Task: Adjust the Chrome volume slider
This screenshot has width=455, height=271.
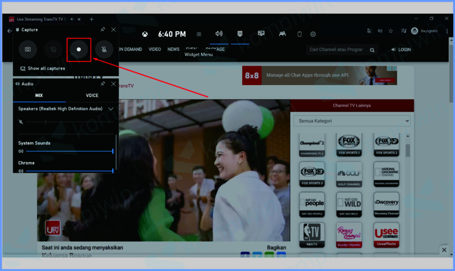Action: (x=69, y=171)
